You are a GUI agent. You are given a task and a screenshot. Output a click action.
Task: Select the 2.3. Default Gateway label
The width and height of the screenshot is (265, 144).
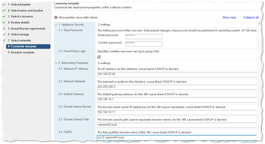[x=71, y=94]
